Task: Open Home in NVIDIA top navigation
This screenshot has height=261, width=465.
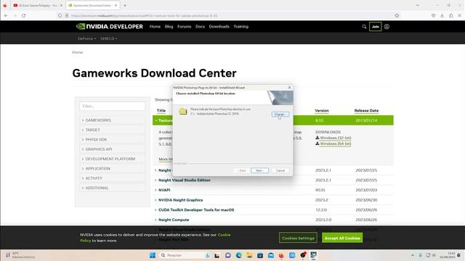Action: pos(155,27)
